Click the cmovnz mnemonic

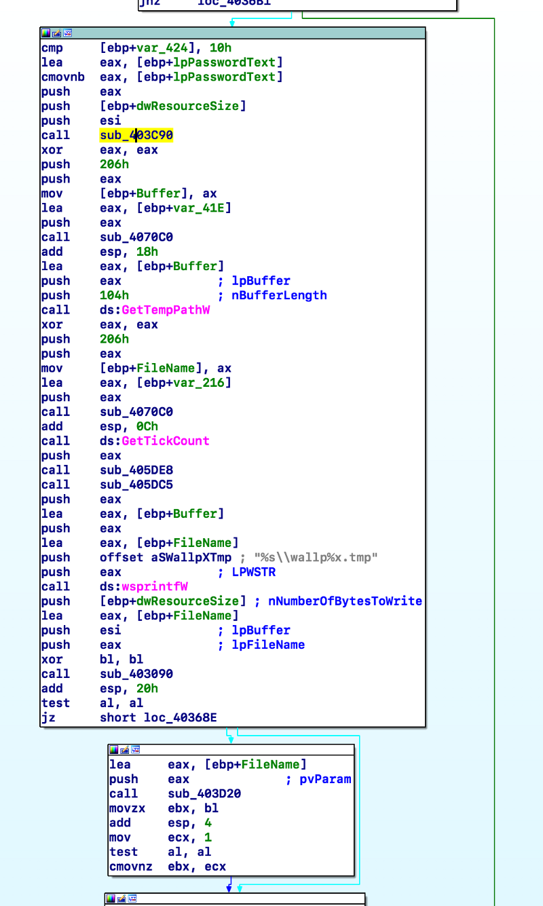pos(131,867)
